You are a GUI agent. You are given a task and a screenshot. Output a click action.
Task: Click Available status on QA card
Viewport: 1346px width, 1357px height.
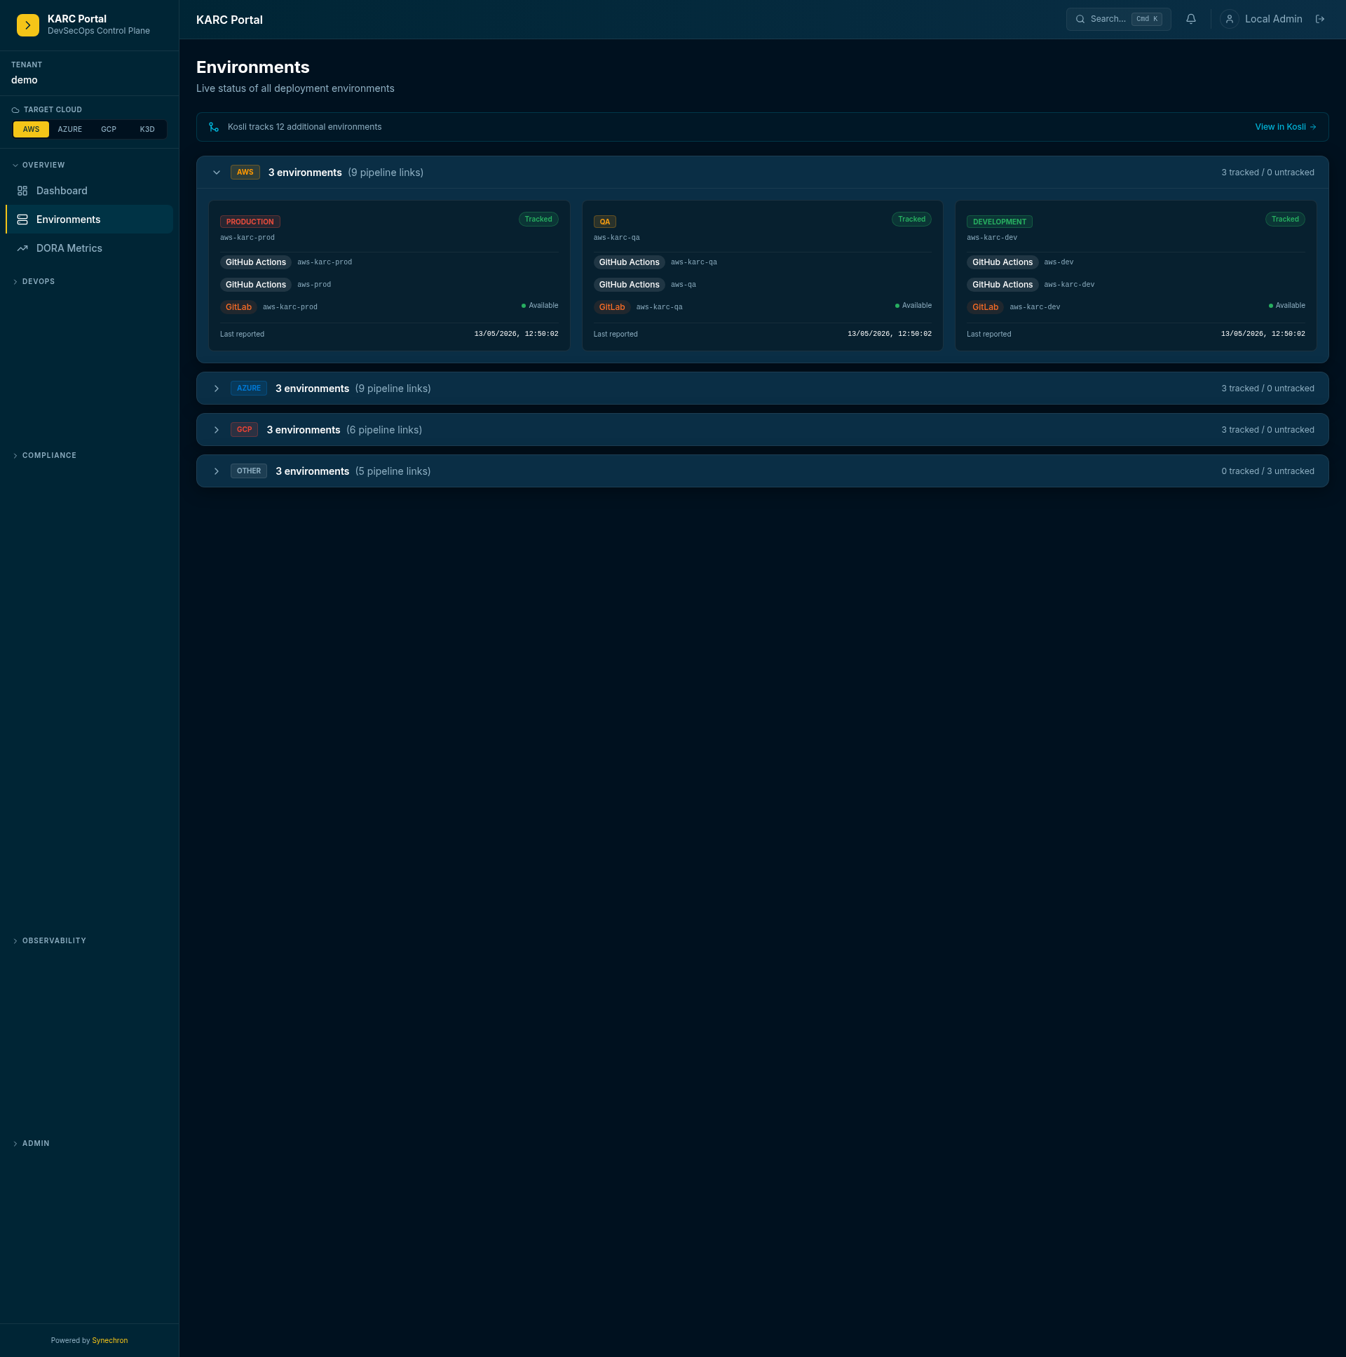click(913, 306)
